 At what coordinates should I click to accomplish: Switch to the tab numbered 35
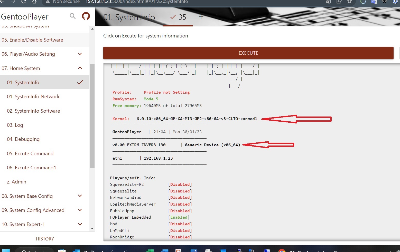(178, 17)
